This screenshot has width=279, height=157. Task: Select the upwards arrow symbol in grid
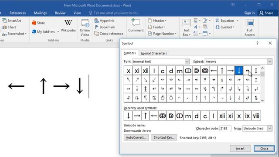(x=222, y=71)
